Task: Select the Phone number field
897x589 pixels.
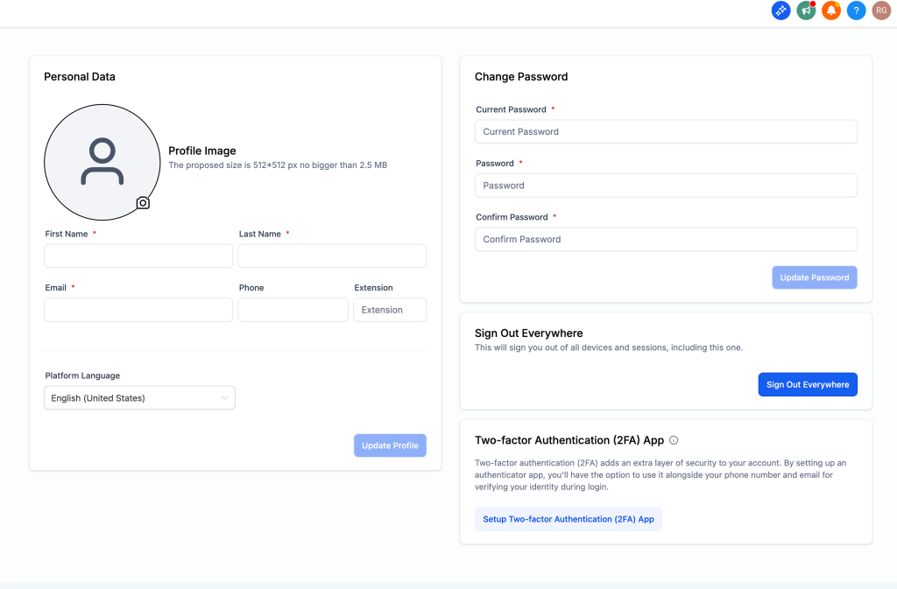Action: coord(293,310)
